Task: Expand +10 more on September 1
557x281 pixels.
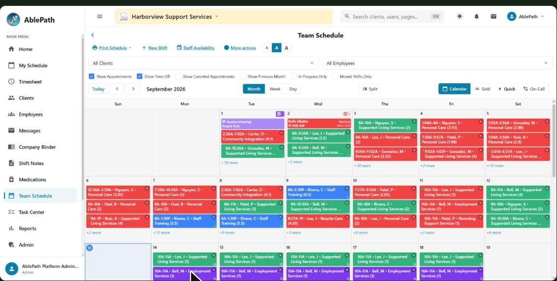Action: click(229, 163)
